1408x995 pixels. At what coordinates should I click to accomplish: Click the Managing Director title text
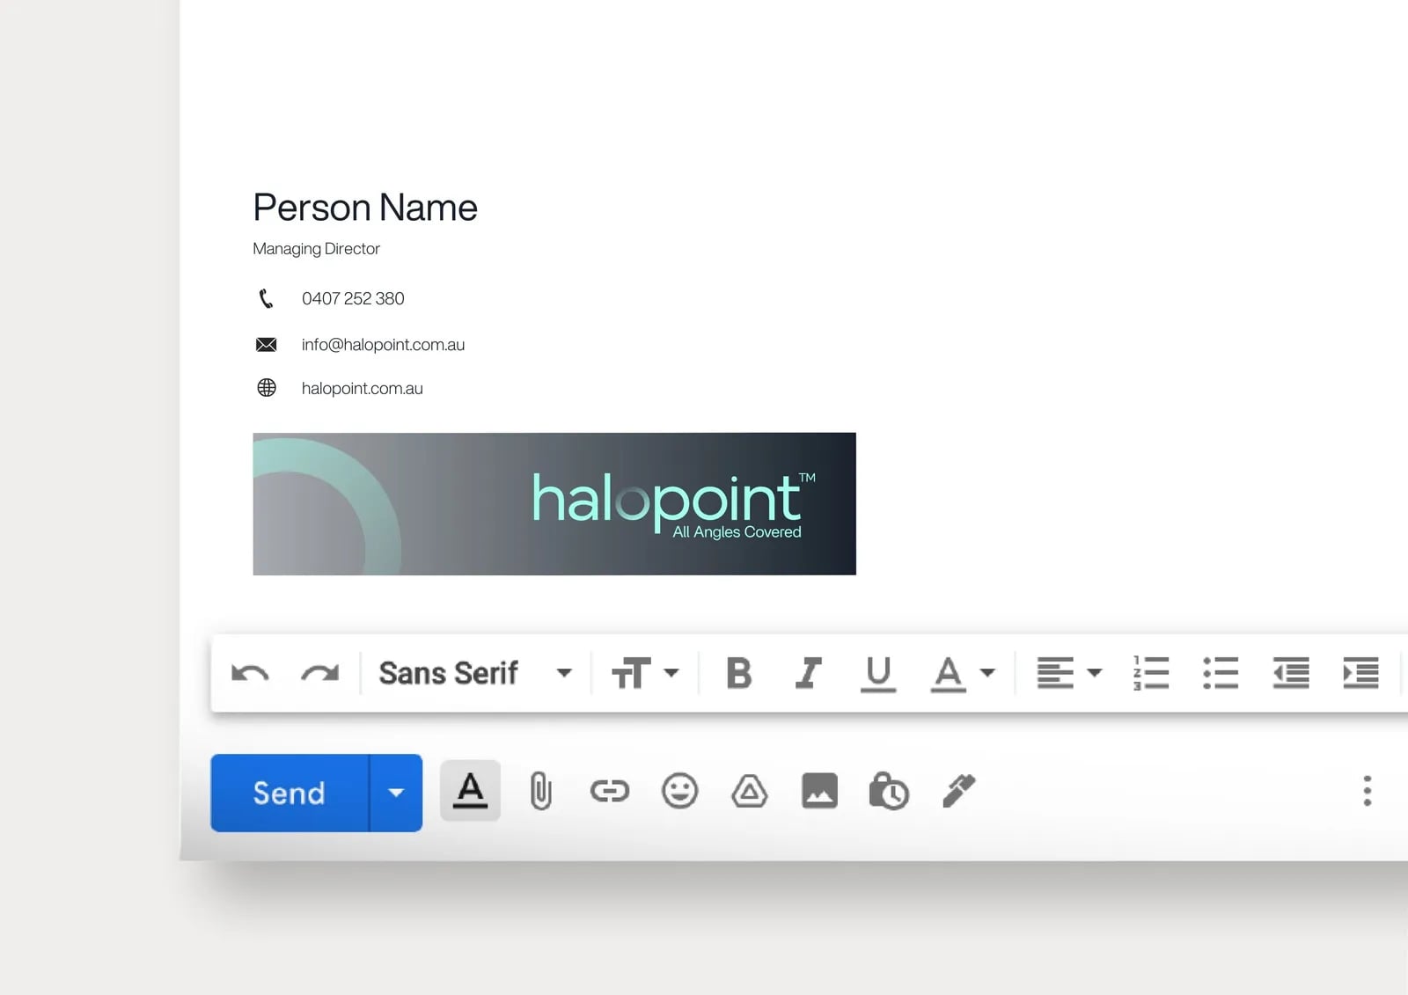tap(316, 249)
